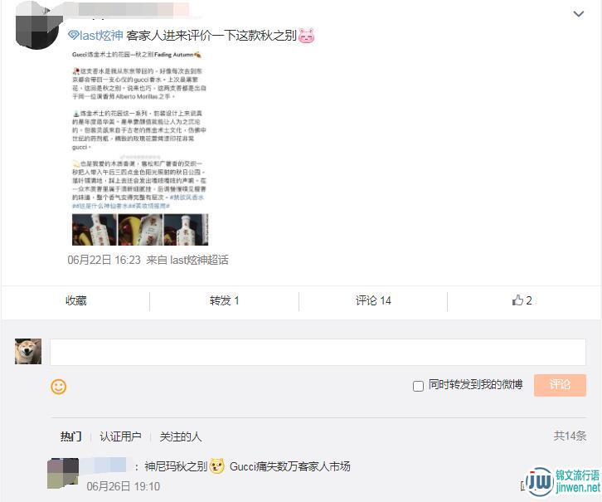Click the commenter's pixelated avatar

(x=63, y=473)
